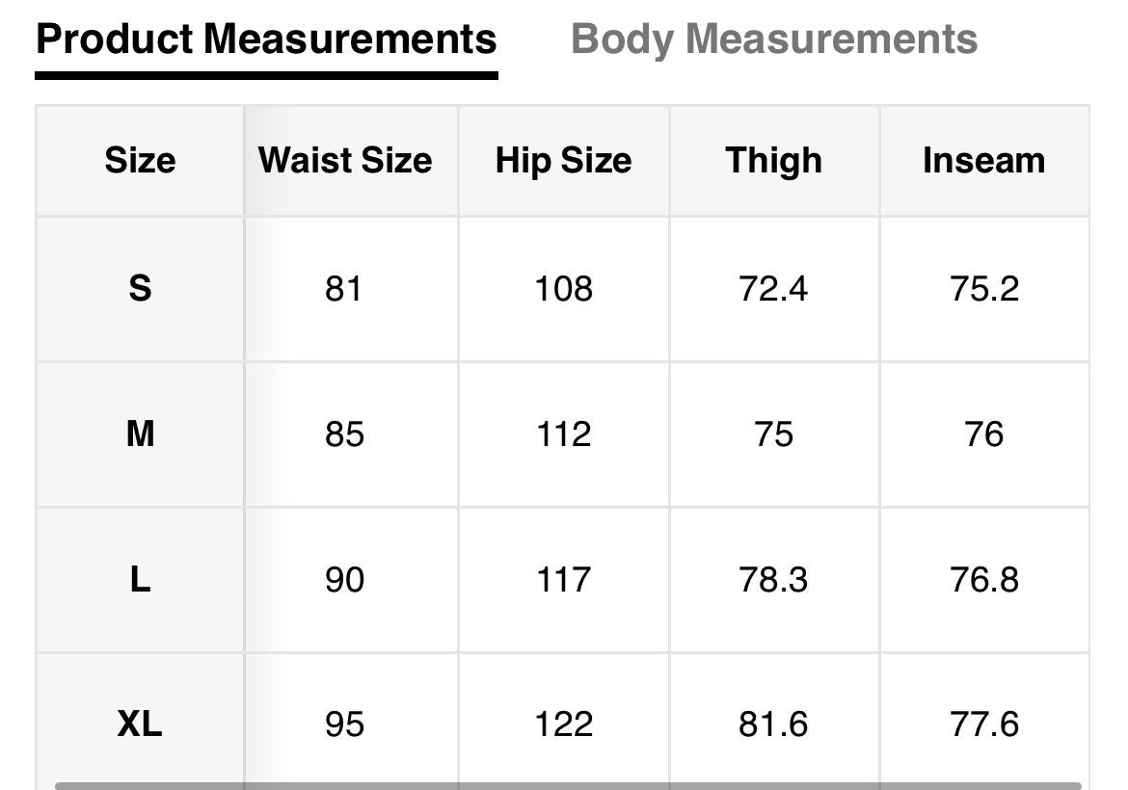This screenshot has height=790, width=1128.
Task: Click thigh value 78.3 in row L
Action: tap(773, 580)
